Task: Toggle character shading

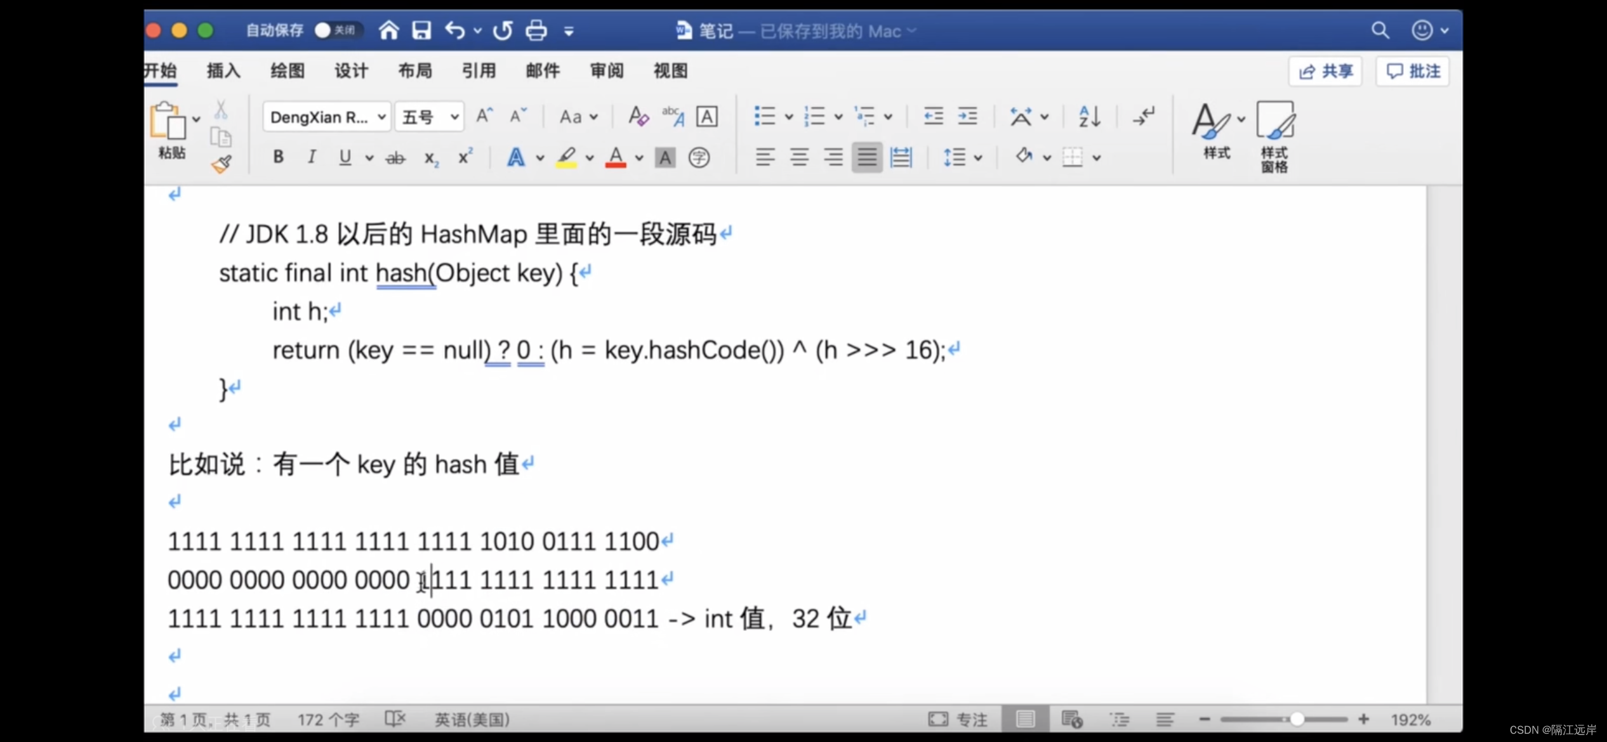Action: (665, 157)
